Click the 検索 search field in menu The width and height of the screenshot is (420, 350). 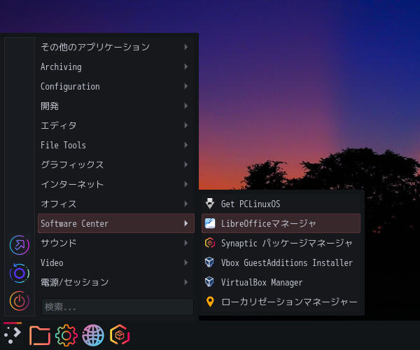pyautogui.click(x=118, y=307)
